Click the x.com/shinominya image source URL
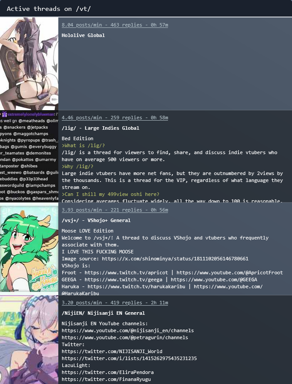The width and height of the screenshot is (292, 384). [x=175, y=259]
